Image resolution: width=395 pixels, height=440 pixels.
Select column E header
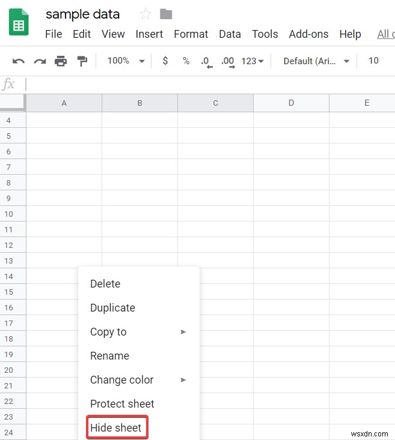363,103
